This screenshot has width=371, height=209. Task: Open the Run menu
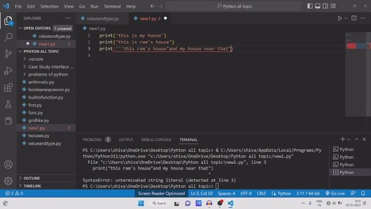pos(94,6)
